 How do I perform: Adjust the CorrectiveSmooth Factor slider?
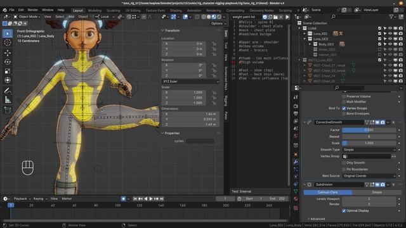click(x=369, y=130)
